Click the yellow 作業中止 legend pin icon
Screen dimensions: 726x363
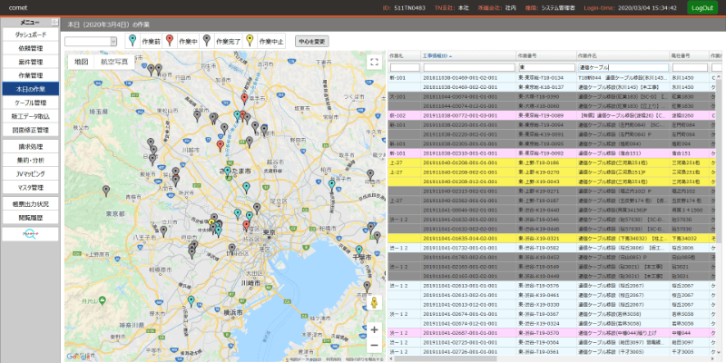251,41
